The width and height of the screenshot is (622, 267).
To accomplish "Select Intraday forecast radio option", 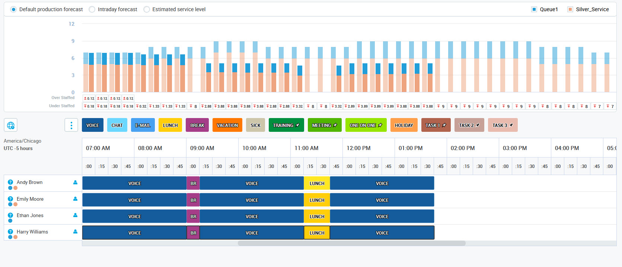I will [92, 9].
